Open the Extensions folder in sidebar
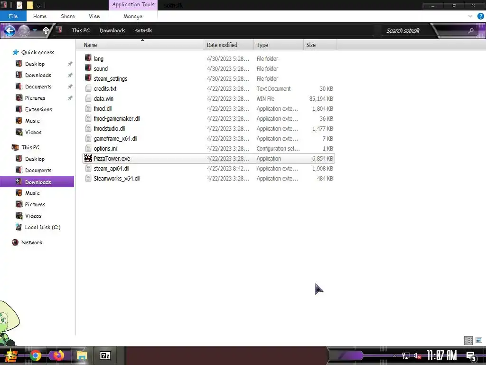 (x=38, y=109)
